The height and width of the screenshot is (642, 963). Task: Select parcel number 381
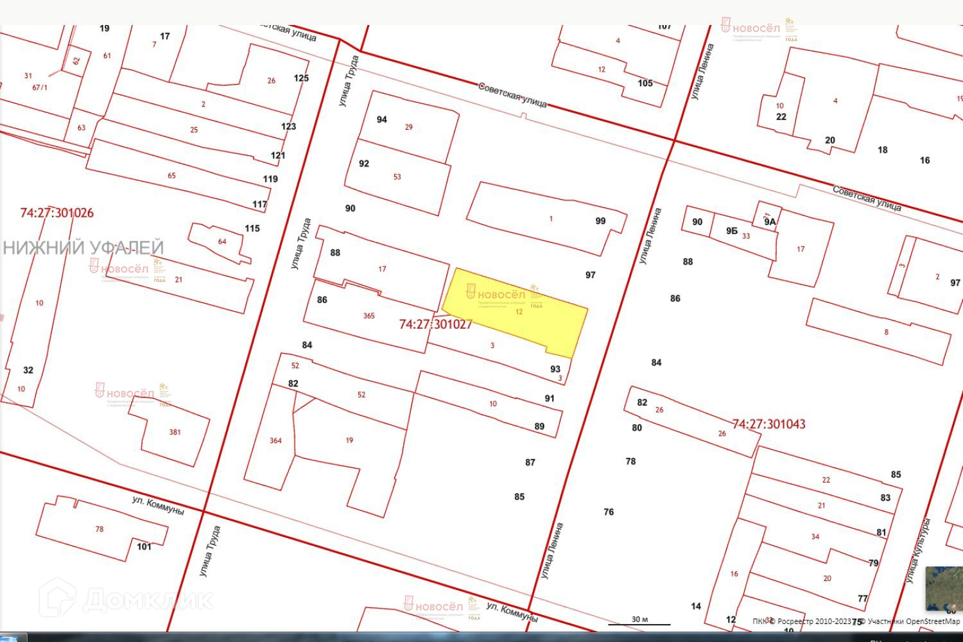point(175,432)
